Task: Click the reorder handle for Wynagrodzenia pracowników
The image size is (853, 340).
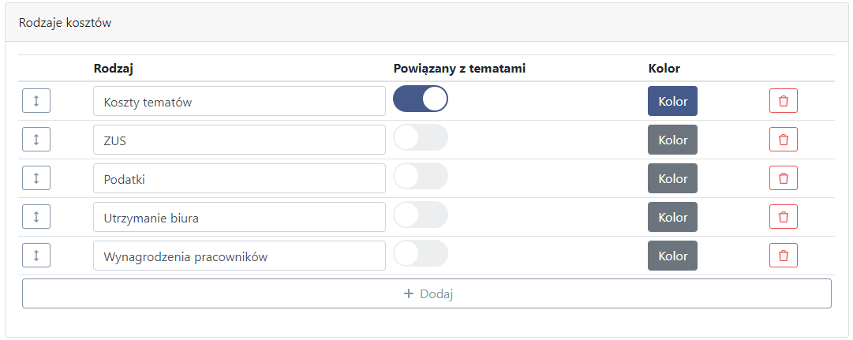Action: (36, 256)
